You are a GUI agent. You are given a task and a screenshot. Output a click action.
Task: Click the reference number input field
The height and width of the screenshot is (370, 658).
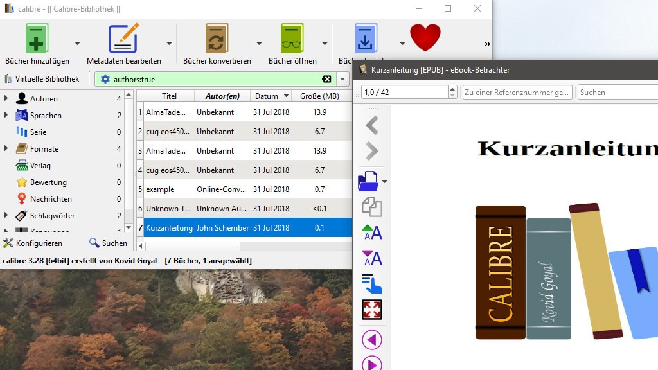pyautogui.click(x=517, y=92)
